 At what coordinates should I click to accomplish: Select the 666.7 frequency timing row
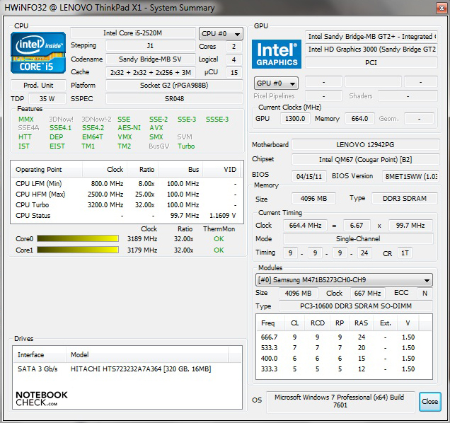[x=344, y=337]
